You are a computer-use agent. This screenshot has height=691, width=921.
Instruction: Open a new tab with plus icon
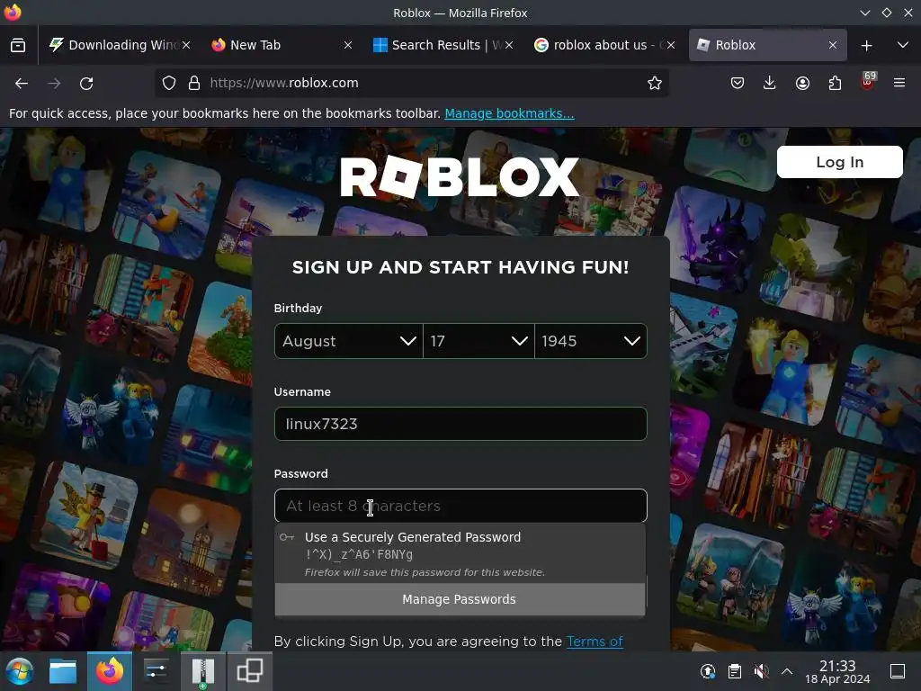(x=866, y=45)
